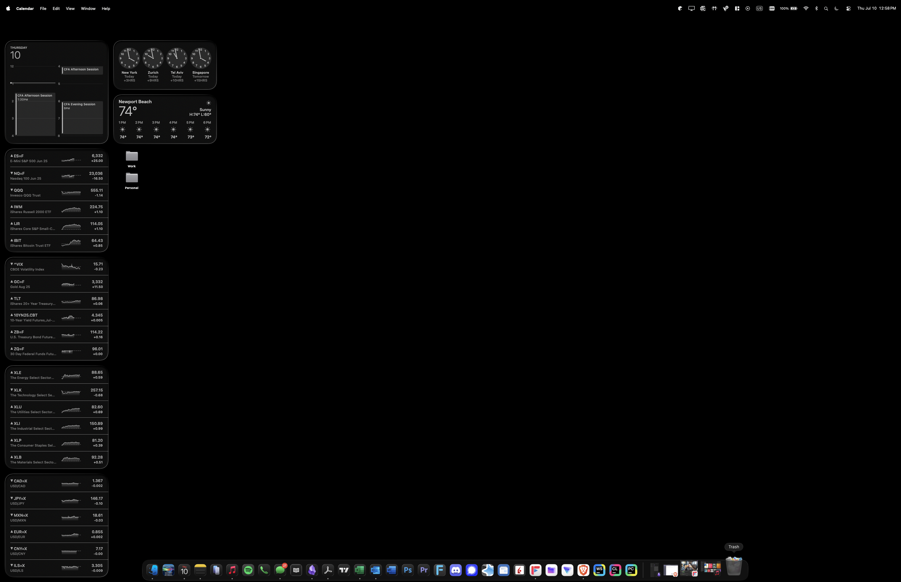Select the TLT iShares 20+ Year Treasury row
This screenshot has height=582, width=901.
(57, 301)
